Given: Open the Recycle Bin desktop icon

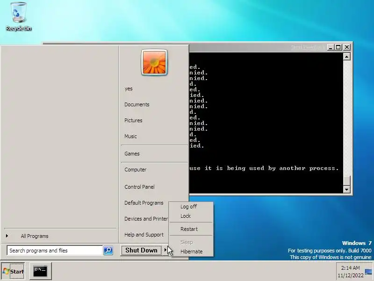Looking at the screenshot, I should 19,16.
